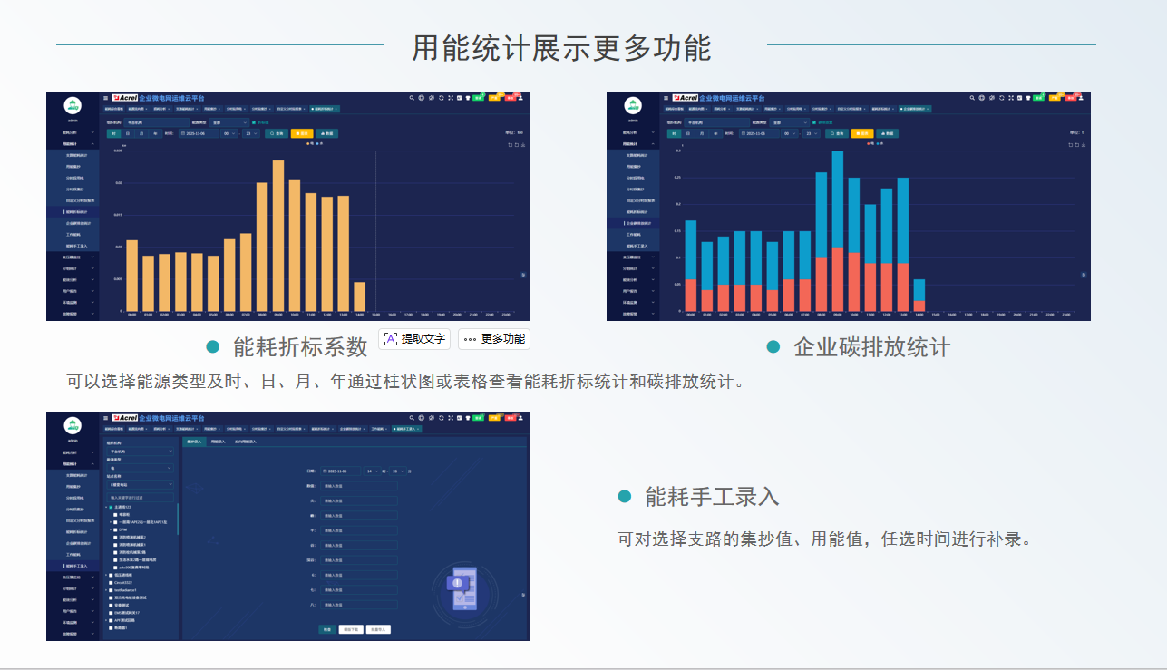Viewport: 1167px width, 670px height.
Task: Click search magnifier icon in carbon emission screenshot
Action: (971, 98)
